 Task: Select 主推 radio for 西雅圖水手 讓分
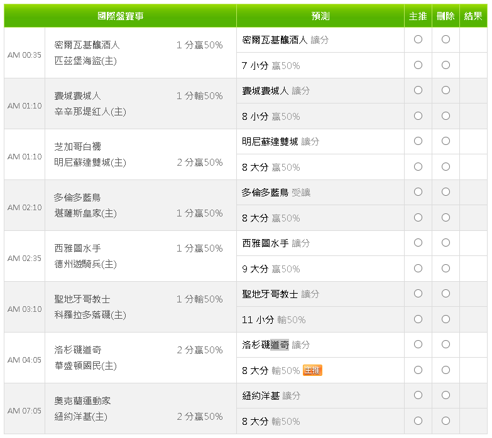pos(418,242)
